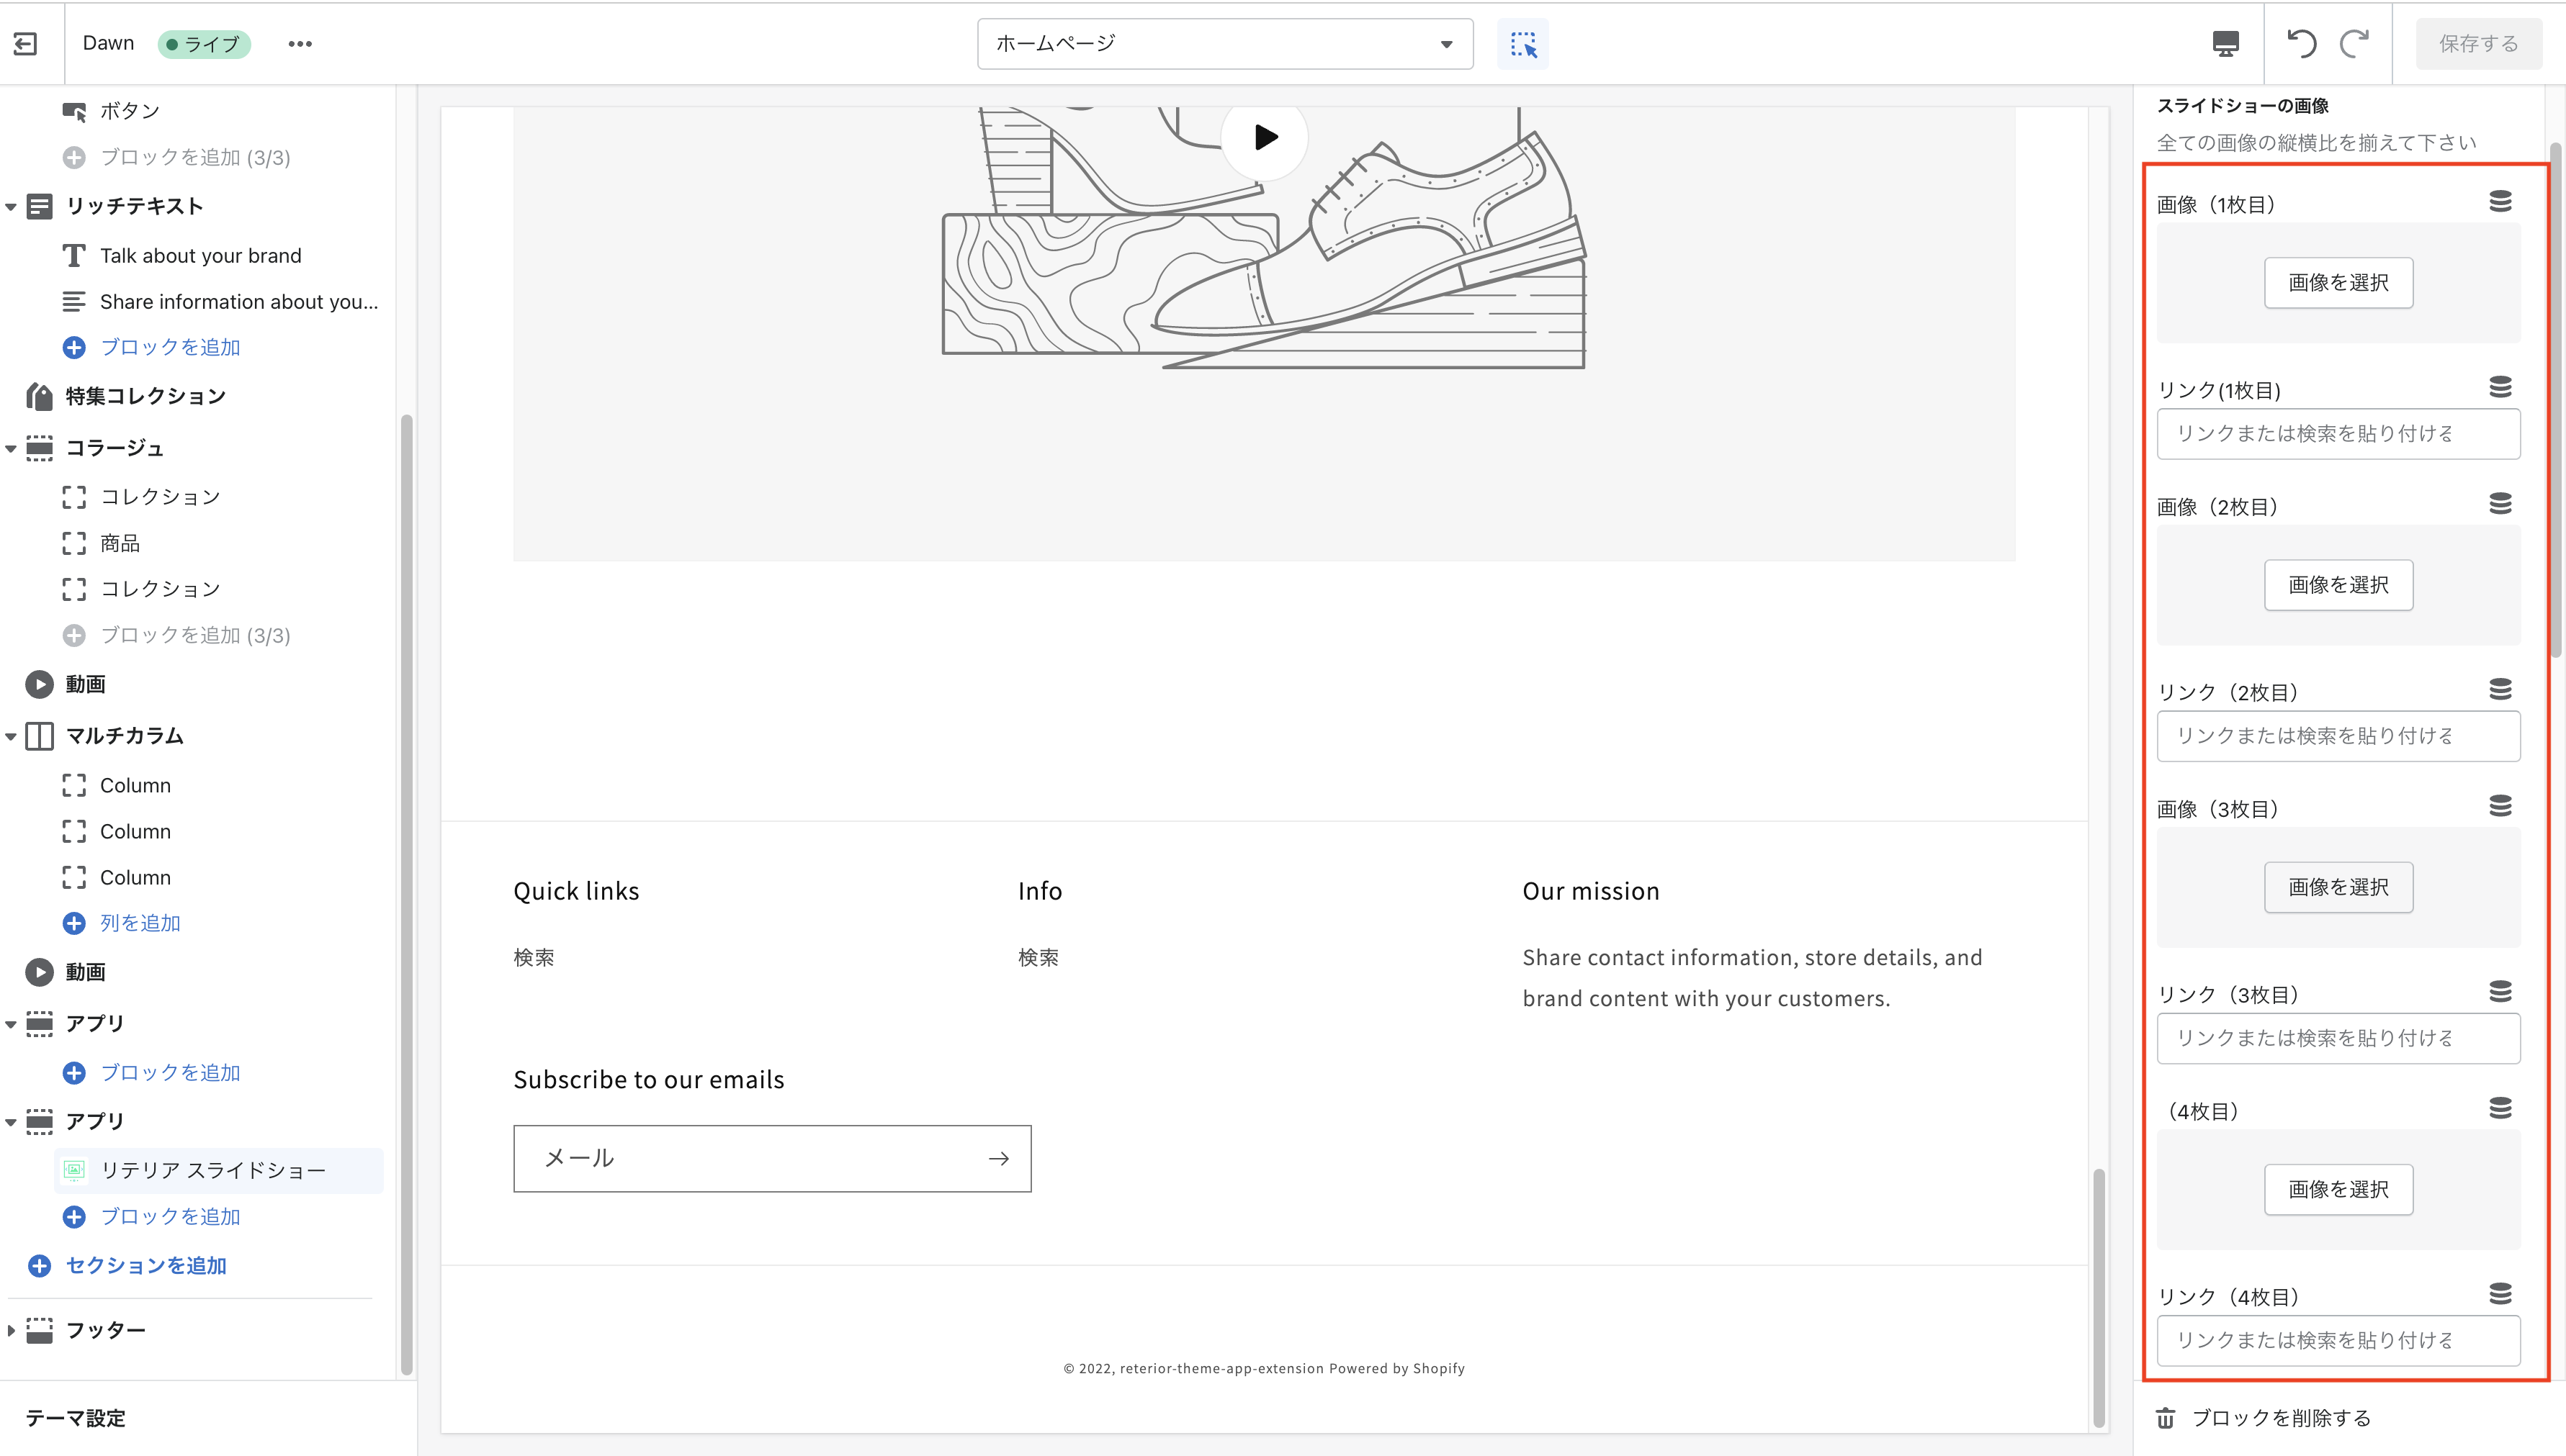The image size is (2566, 1456).
Task: Toggle the inspector selection icon
Action: pos(1522,44)
